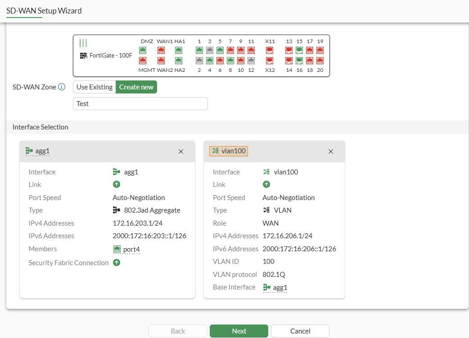Click port 20 on the faceplate

point(320,61)
